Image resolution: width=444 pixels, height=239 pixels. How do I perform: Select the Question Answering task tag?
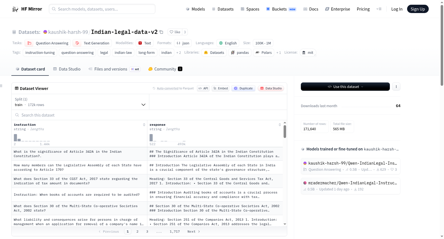tap(48, 43)
